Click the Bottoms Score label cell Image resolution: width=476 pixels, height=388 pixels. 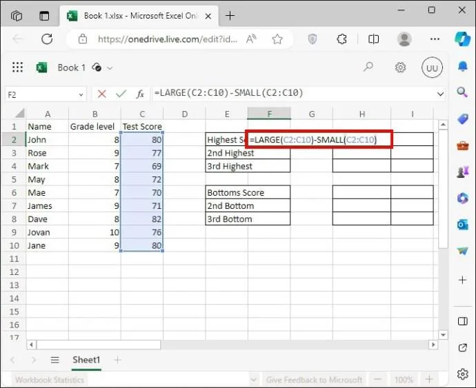coord(248,192)
